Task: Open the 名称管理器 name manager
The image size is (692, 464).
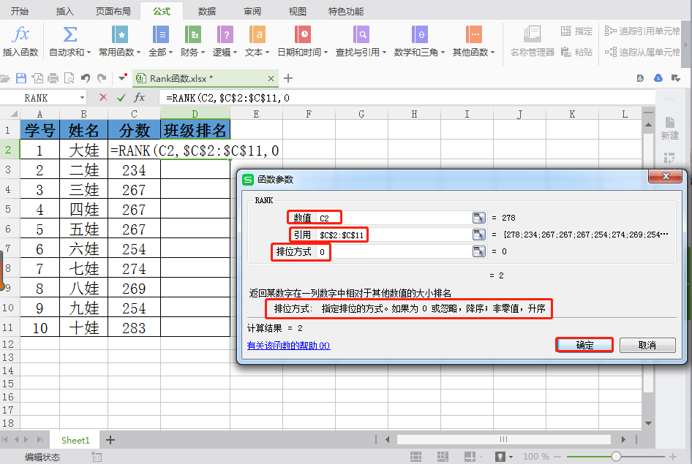Action: (533, 41)
